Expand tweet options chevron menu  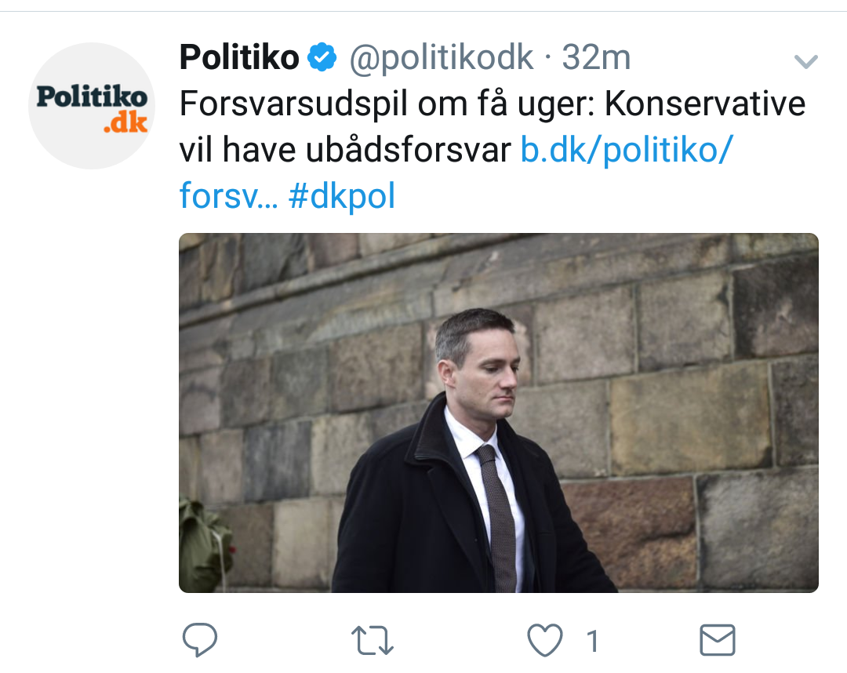[x=806, y=61]
